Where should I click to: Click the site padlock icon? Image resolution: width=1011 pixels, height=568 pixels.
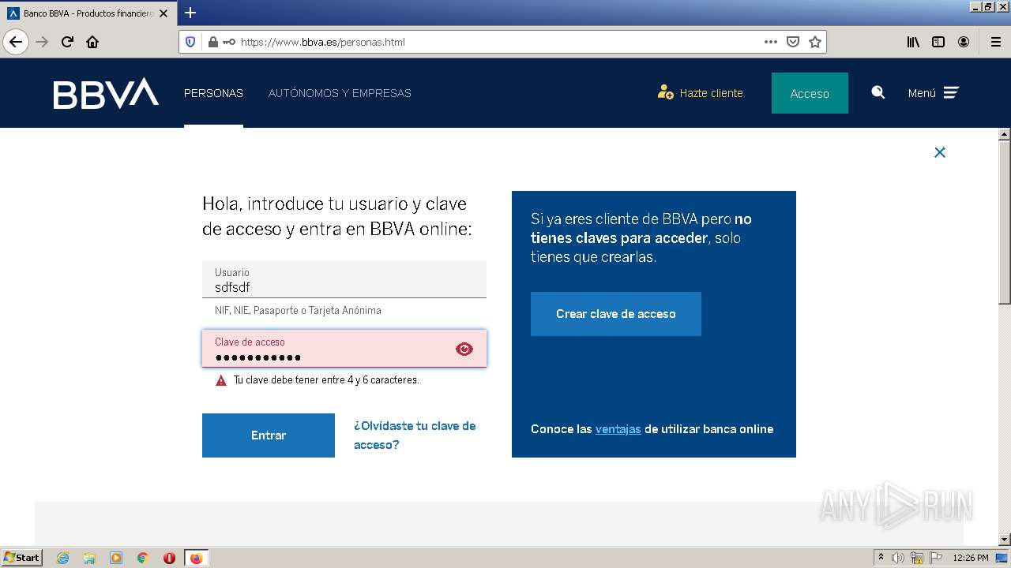tap(212, 42)
